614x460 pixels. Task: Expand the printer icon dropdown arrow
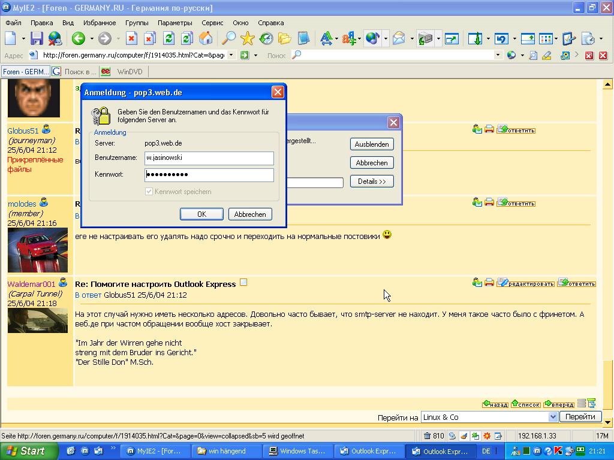click(438, 39)
